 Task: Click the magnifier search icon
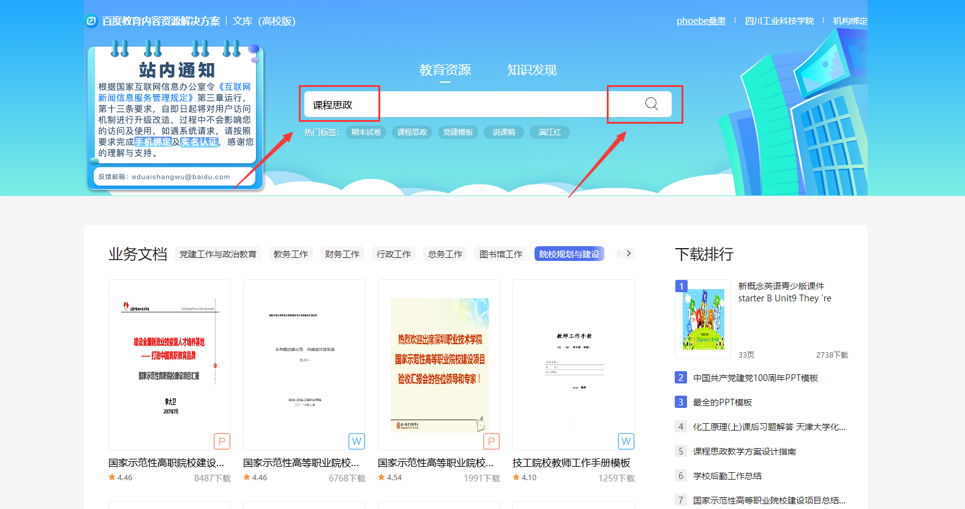point(651,104)
